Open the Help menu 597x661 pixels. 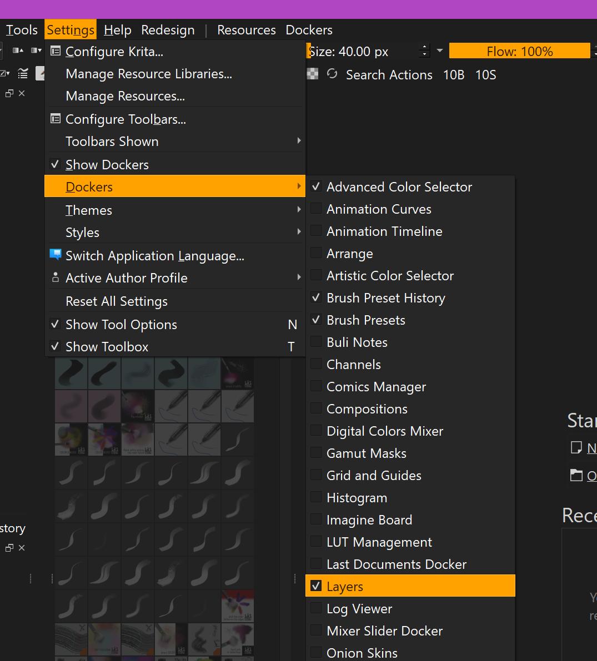pos(117,30)
